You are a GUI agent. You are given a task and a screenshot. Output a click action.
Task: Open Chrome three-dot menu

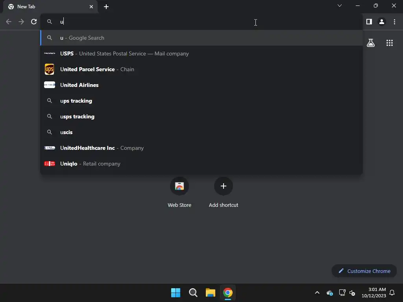click(x=394, y=22)
